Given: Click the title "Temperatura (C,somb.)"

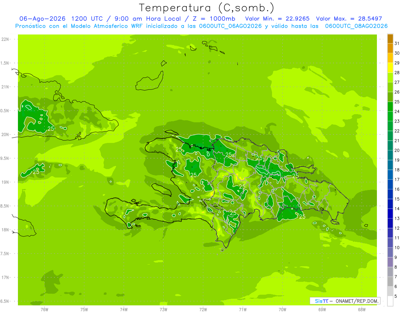Looking at the screenshot, I should click(x=206, y=8).
